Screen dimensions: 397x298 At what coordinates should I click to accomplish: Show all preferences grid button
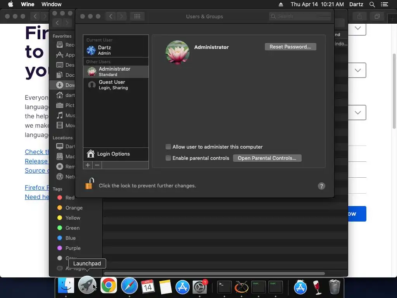pos(137,16)
